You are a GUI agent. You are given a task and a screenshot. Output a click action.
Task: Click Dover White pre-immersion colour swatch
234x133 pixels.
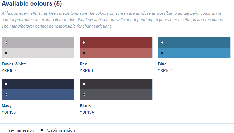[38, 43]
